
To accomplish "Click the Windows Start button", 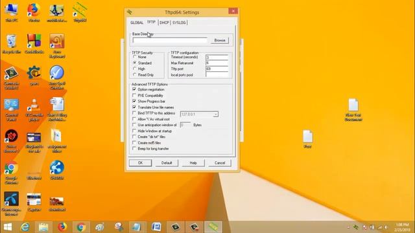I will click(8, 227).
